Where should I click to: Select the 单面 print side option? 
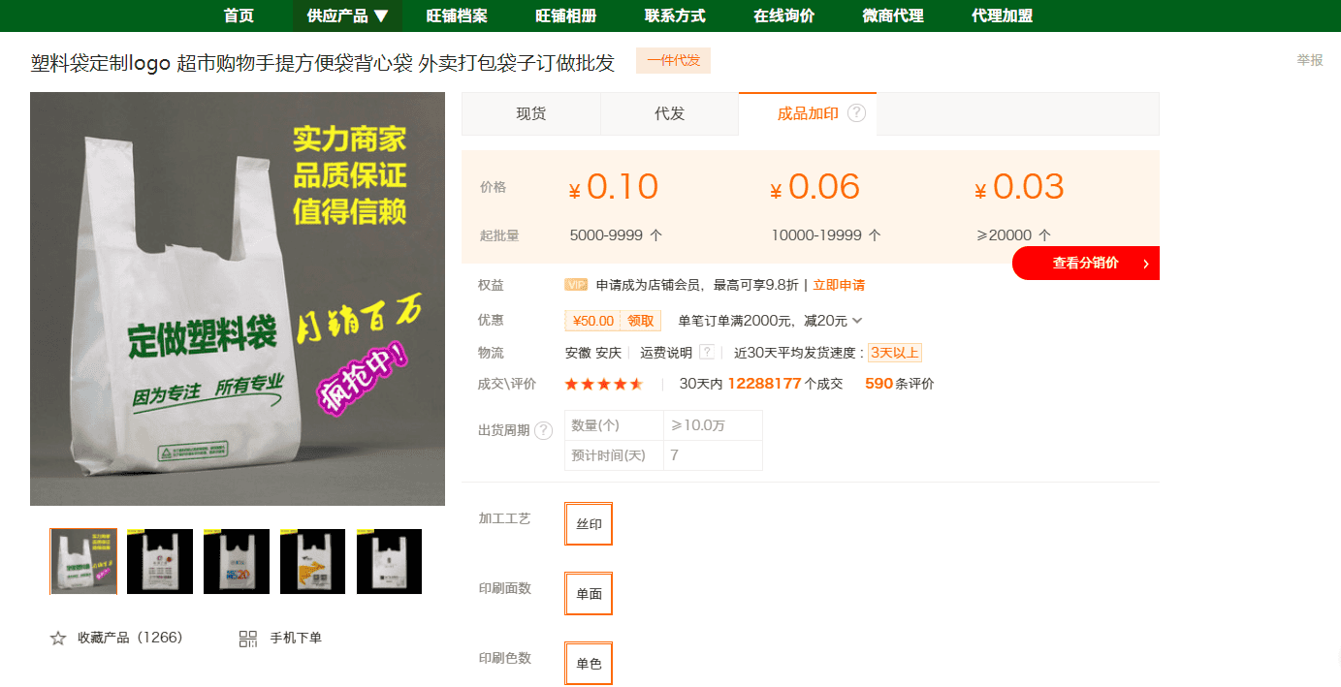coord(590,594)
